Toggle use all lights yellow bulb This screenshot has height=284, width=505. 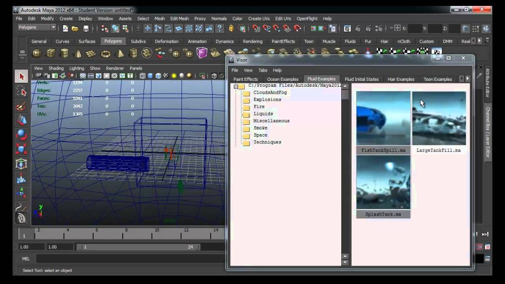pos(174,76)
